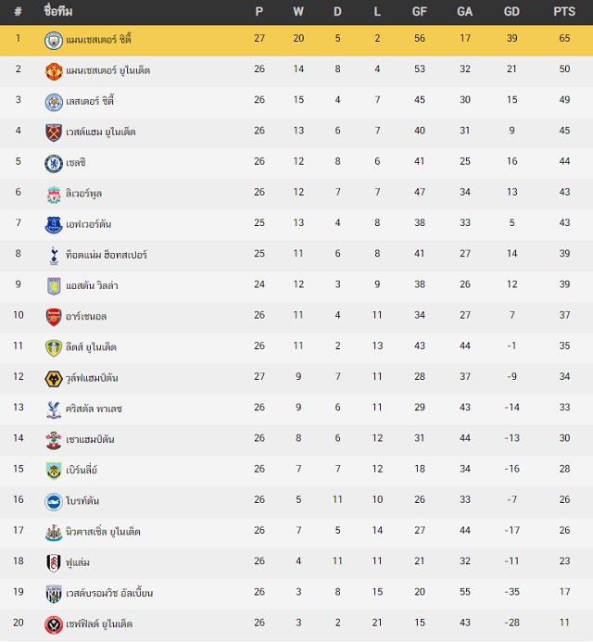Click the West Ham United crest

[x=53, y=132]
